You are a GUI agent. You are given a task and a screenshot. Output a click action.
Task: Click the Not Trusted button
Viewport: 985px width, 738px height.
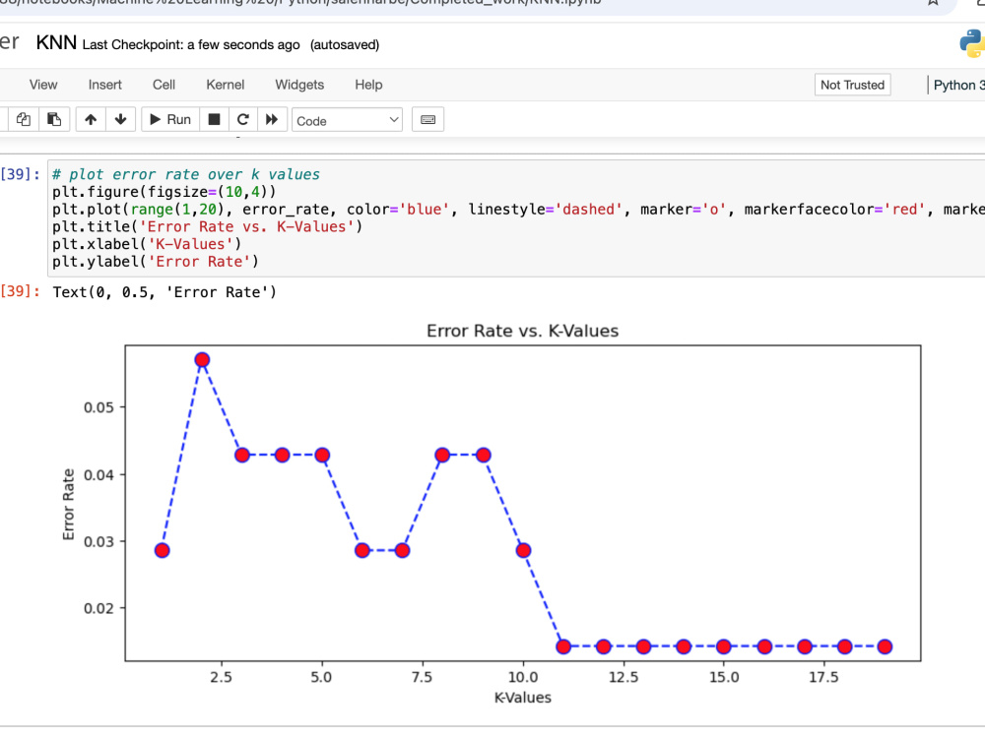point(852,85)
